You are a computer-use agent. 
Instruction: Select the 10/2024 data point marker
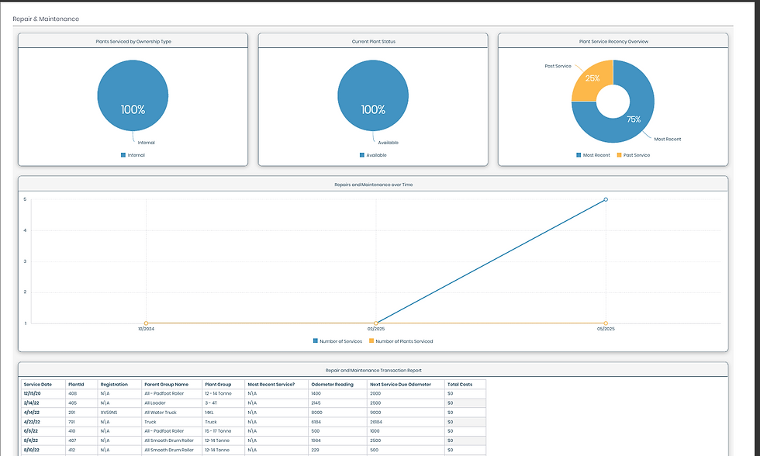[x=146, y=323]
